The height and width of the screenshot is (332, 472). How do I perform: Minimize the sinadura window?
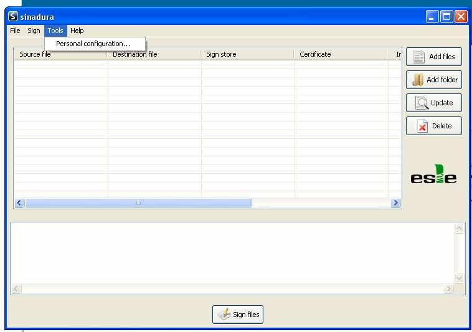click(x=432, y=17)
